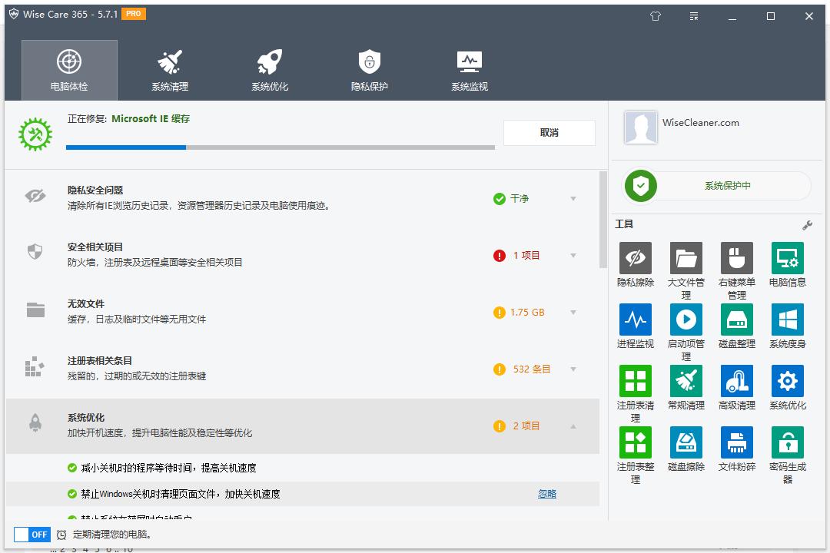Collapse the 系统优化 section arrow
Screen dimensions: 830x553
pyautogui.click(x=573, y=426)
